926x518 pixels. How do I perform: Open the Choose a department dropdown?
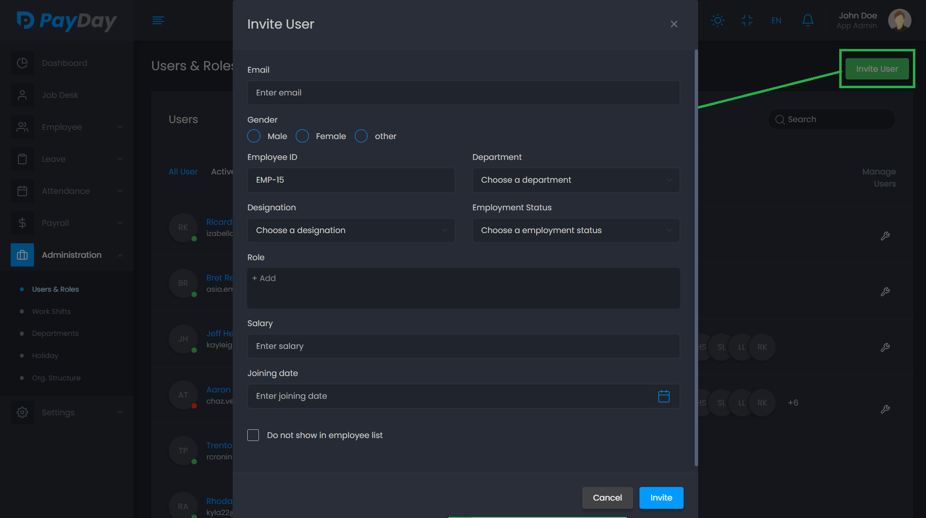[576, 180]
